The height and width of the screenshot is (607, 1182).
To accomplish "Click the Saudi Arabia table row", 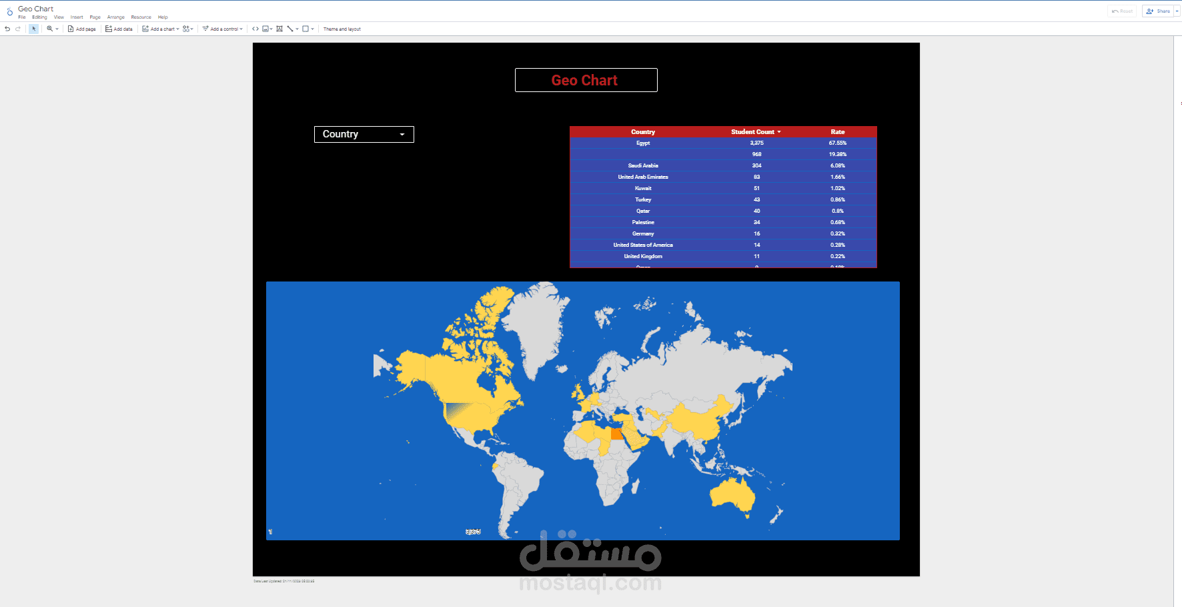I will click(x=723, y=165).
